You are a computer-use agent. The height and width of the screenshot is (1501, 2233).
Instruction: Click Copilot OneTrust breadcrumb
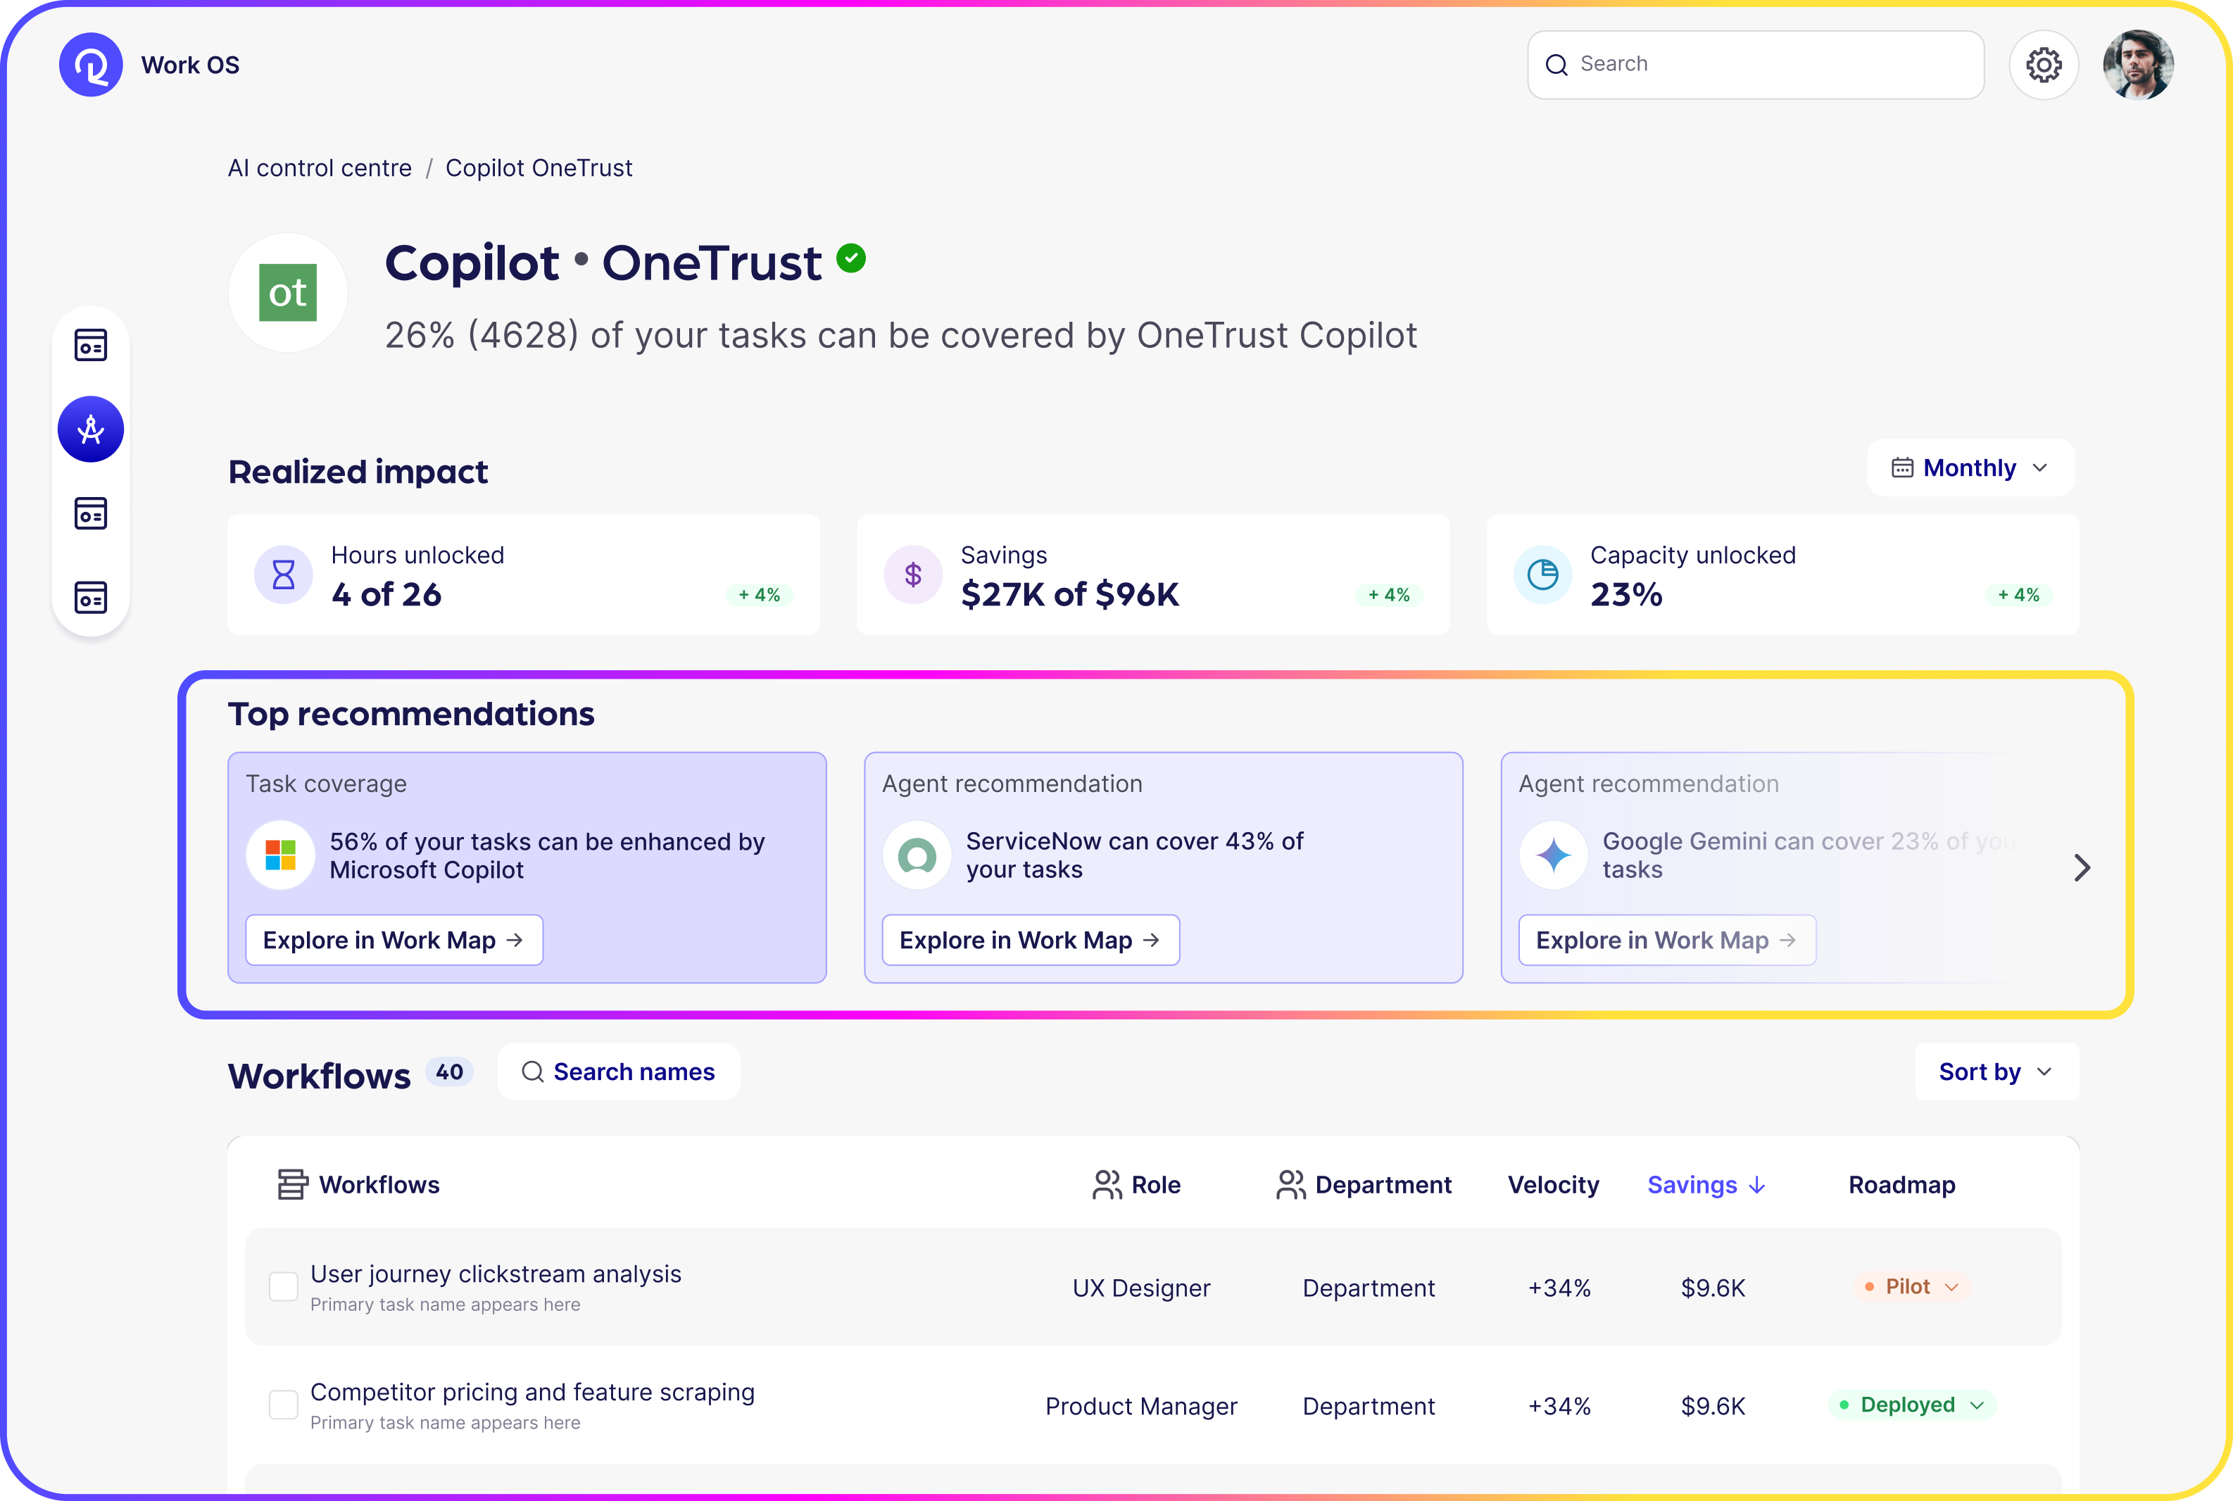[539, 168]
